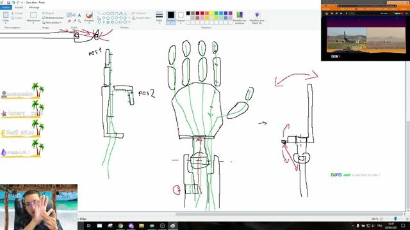410x230 pixels.
Task: Pick the purple color swatch
Action: point(231,13)
